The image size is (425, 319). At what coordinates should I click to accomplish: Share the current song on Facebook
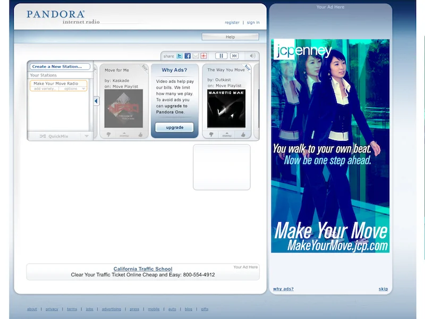click(187, 55)
